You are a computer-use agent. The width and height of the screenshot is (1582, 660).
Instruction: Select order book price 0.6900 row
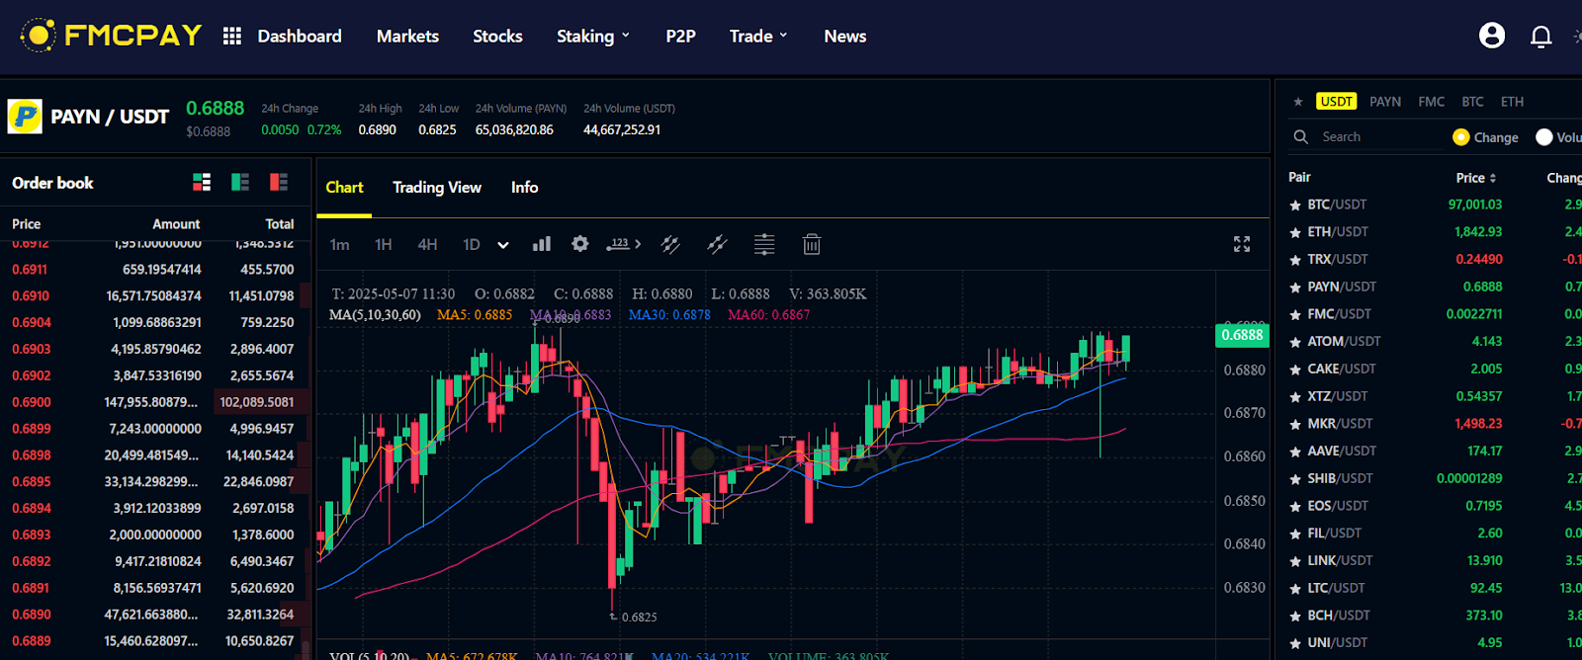153,402
